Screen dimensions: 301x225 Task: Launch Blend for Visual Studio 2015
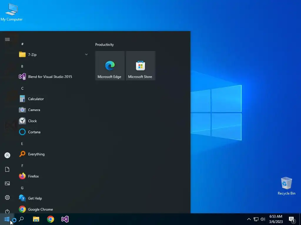coord(53,77)
